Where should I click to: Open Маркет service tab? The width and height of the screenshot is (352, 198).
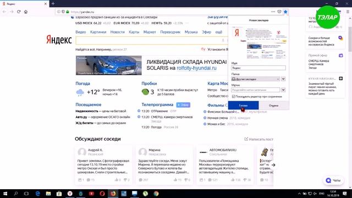pyautogui.click(x=150, y=32)
